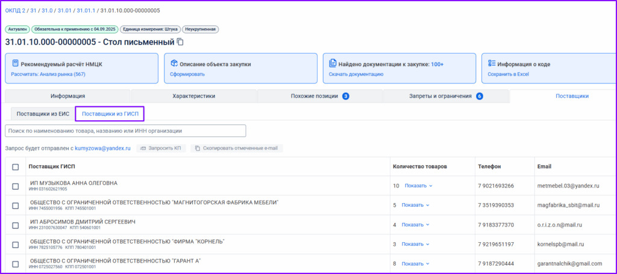Open breadcrumb link 31.0

47,10
